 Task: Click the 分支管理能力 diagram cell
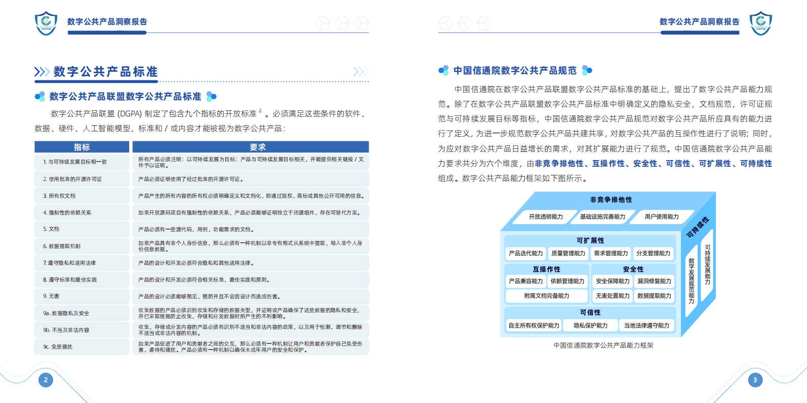[653, 253]
